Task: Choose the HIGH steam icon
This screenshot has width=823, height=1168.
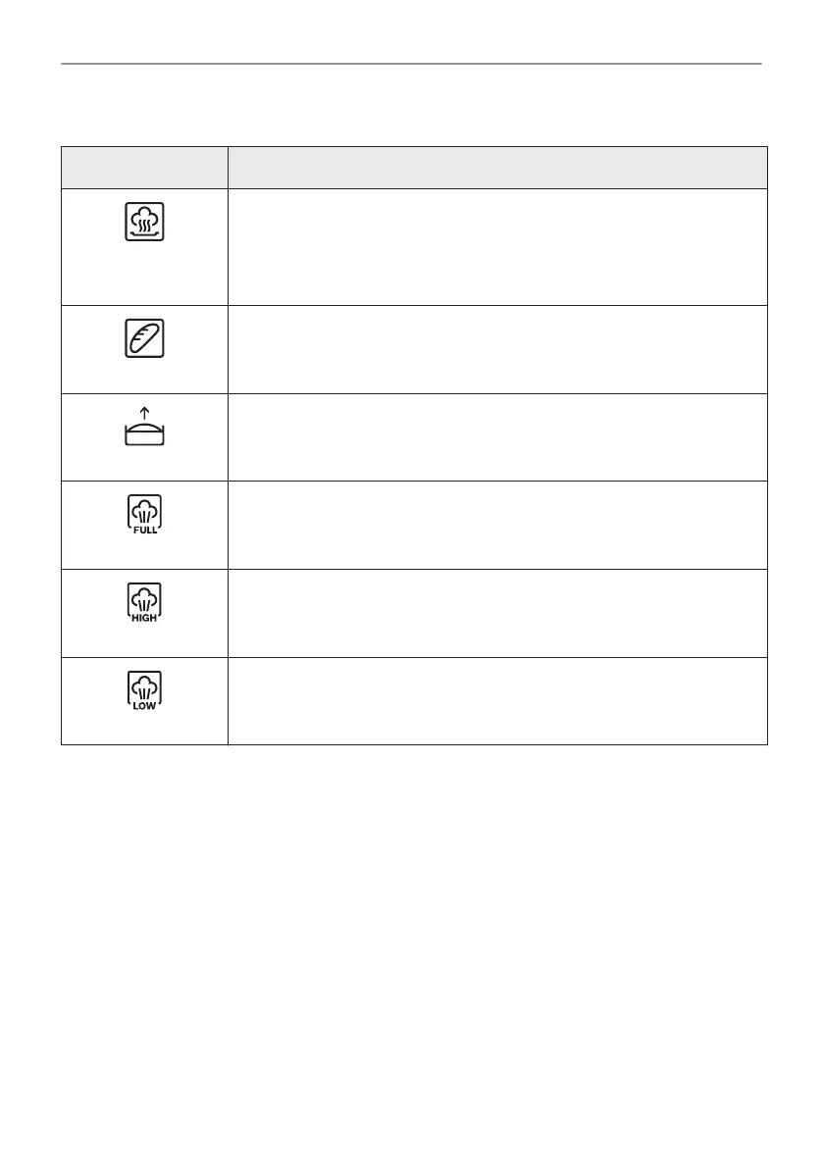Action: point(144,601)
